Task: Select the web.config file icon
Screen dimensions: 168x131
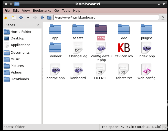Action: (146, 69)
